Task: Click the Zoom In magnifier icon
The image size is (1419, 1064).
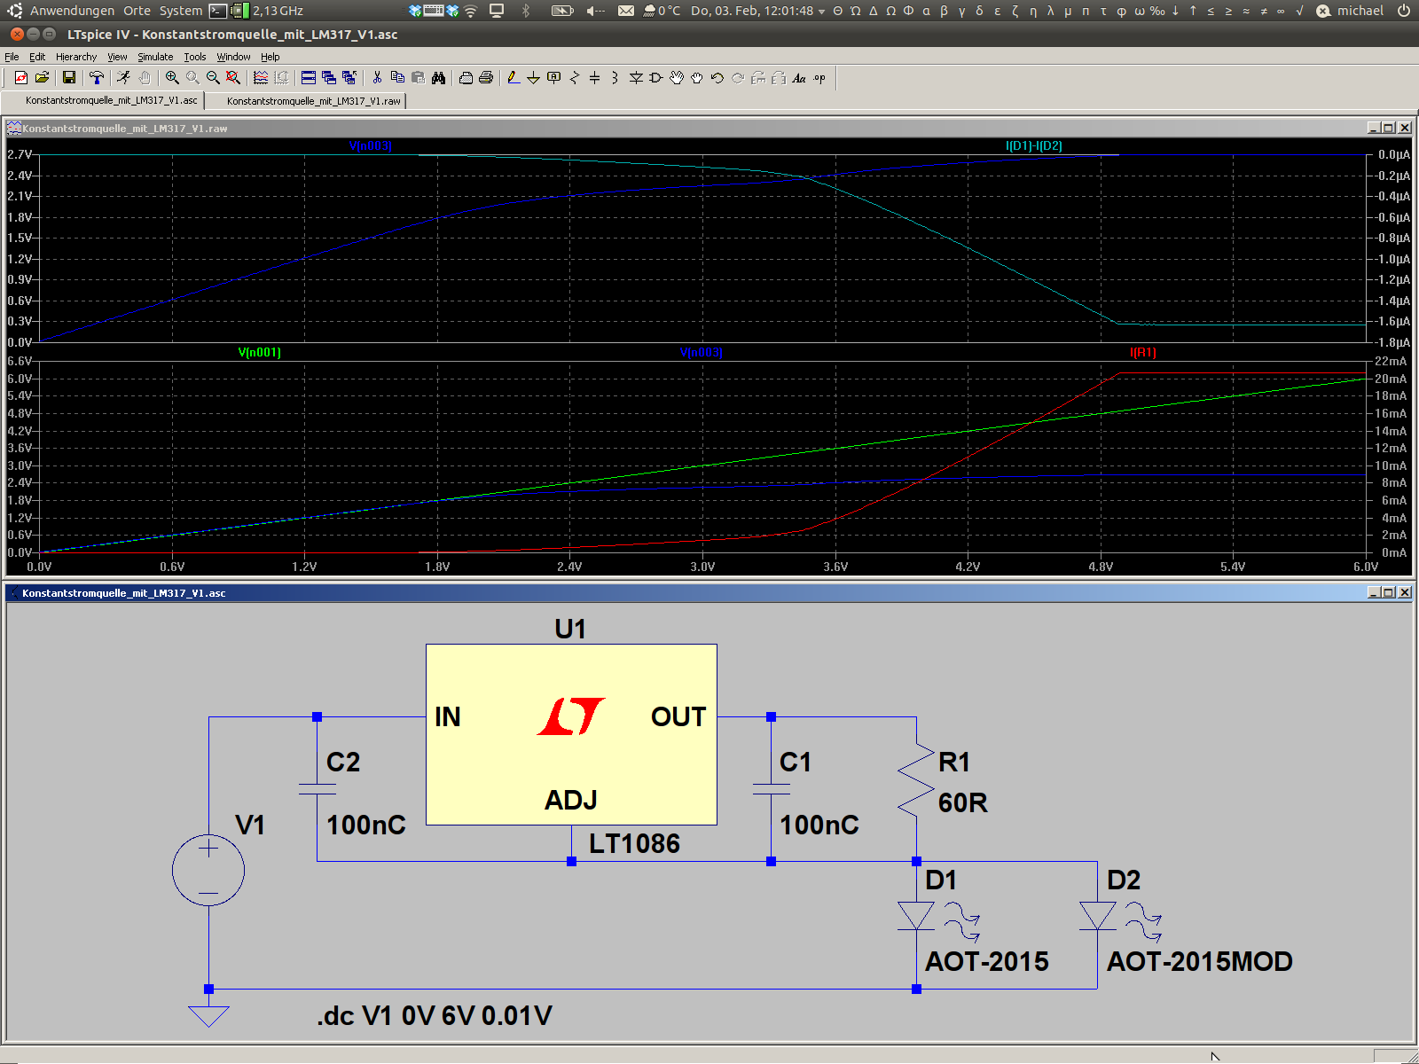Action: [x=172, y=78]
